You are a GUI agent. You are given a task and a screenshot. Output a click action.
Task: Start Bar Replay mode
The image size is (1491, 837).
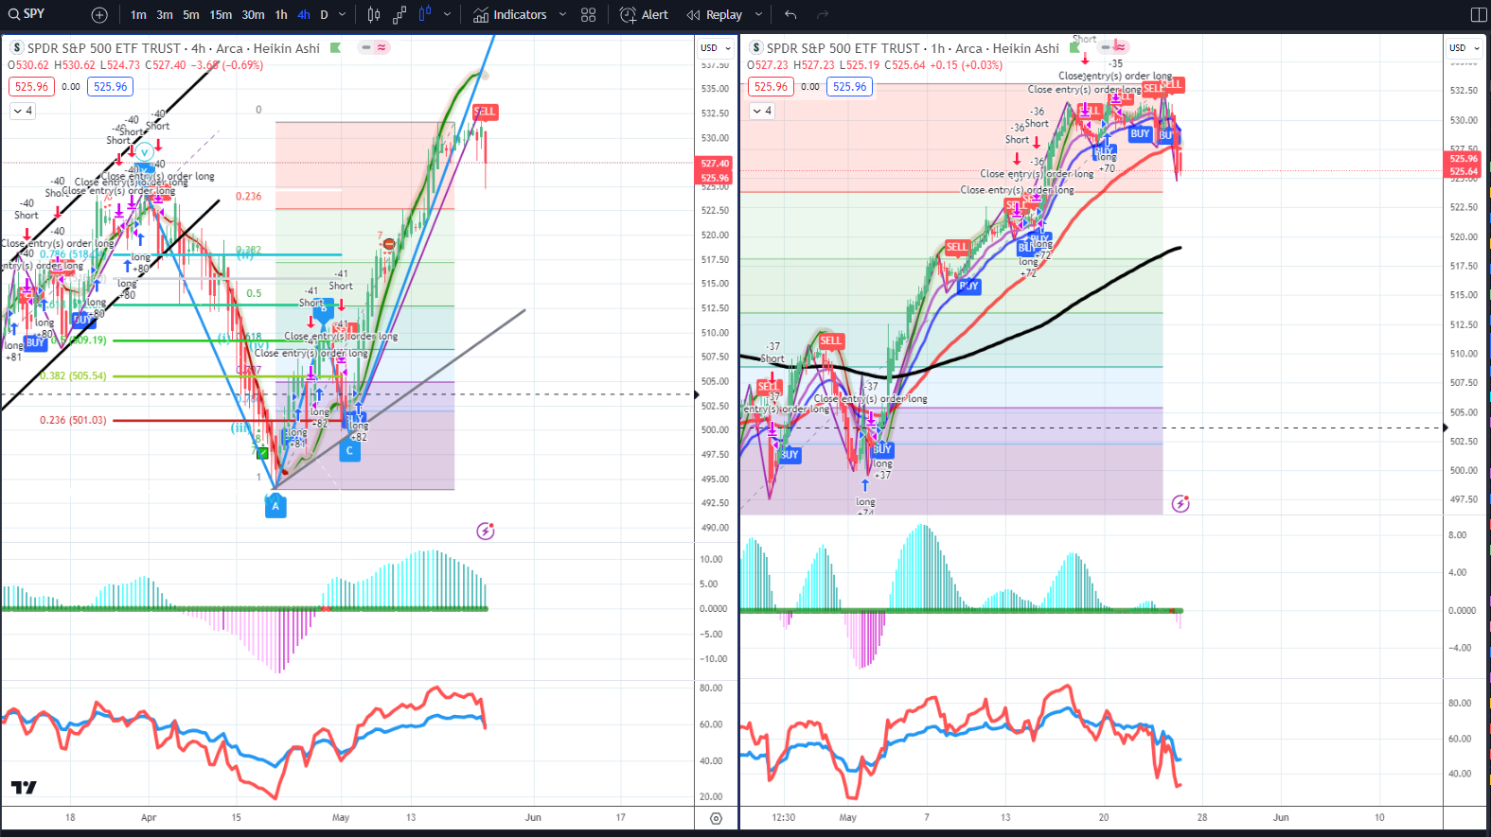[715, 15]
